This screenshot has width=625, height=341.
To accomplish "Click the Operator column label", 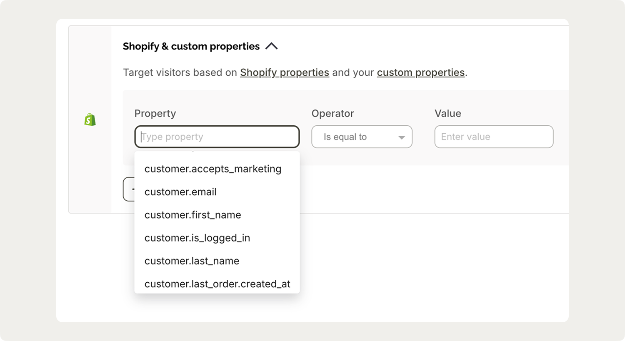I will pyautogui.click(x=332, y=114).
